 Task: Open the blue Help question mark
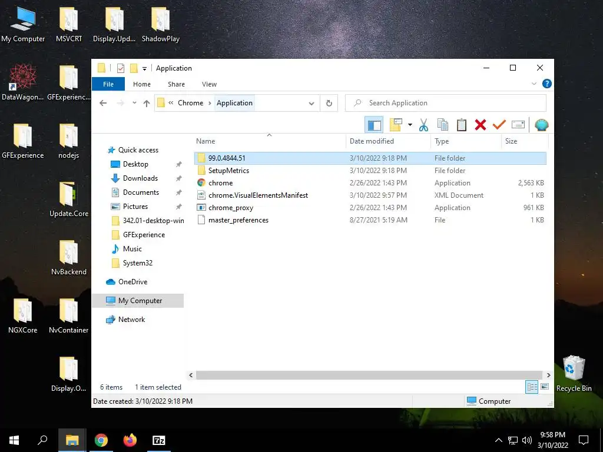[547, 84]
